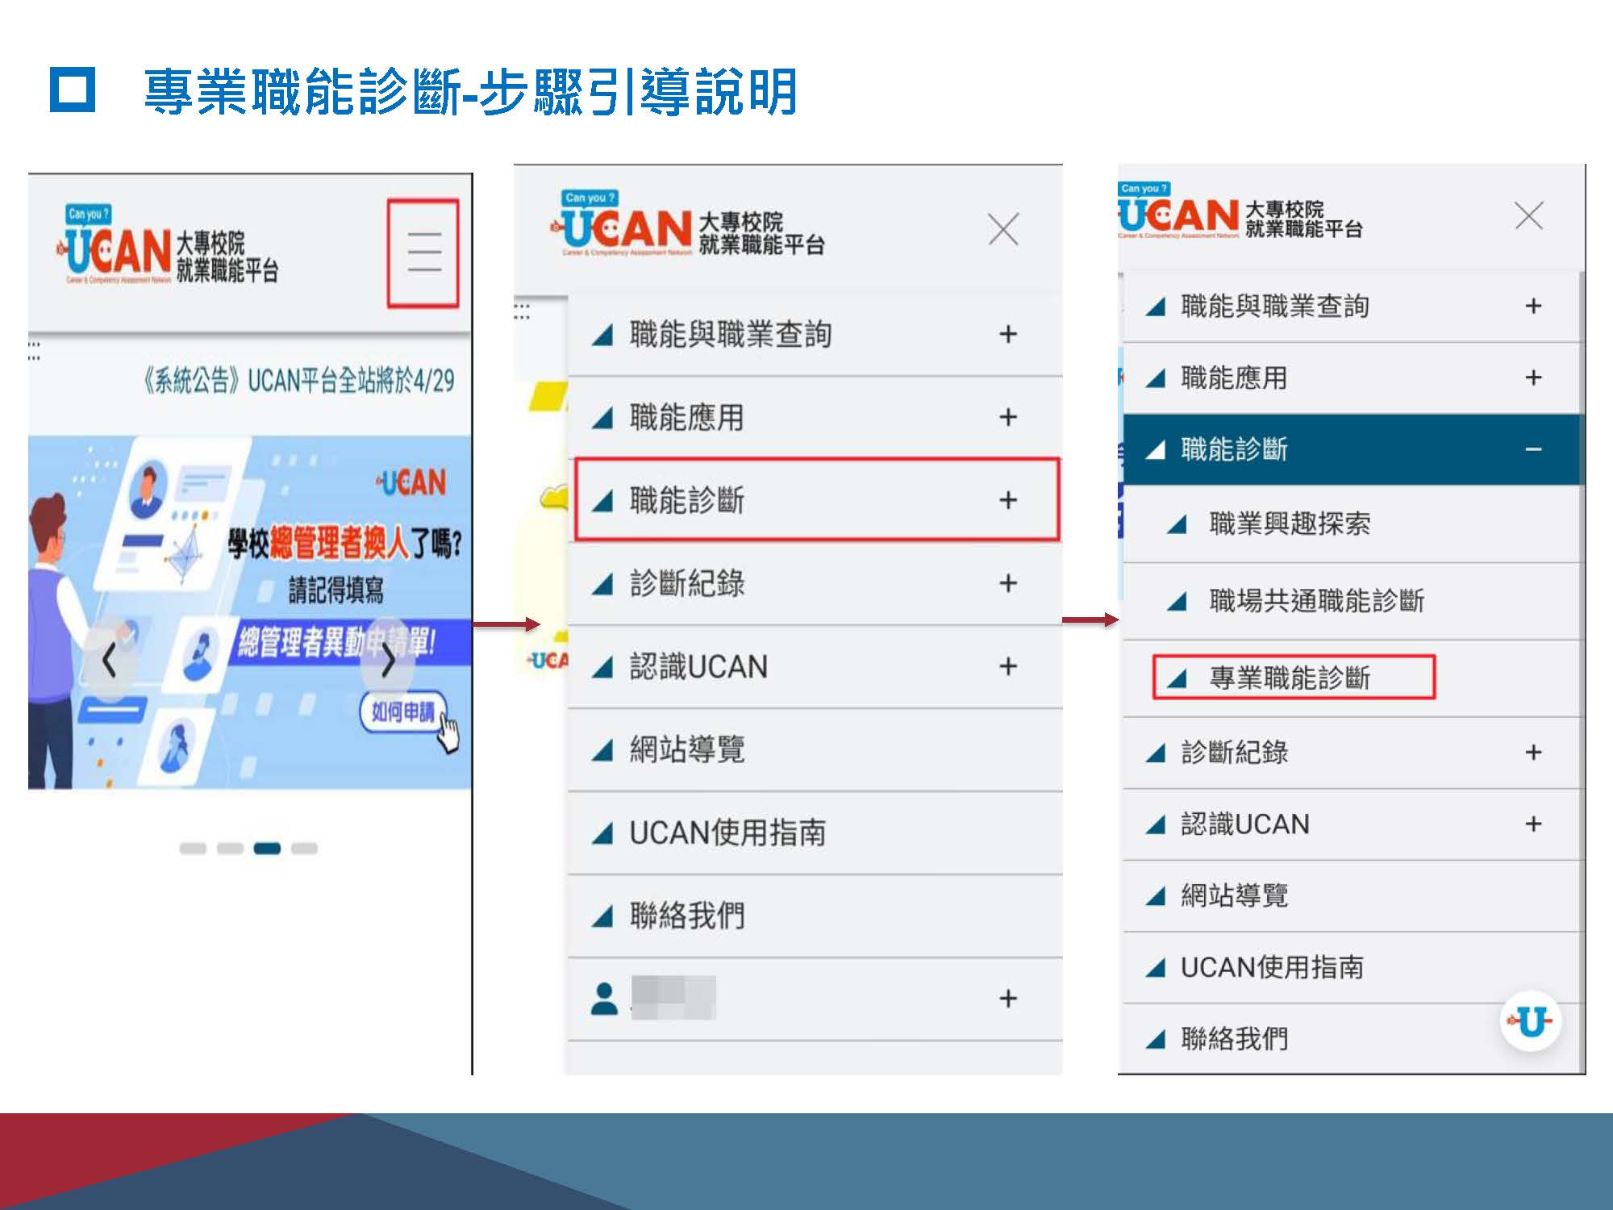Open 聯絡我們 in right menu

point(1234,1039)
